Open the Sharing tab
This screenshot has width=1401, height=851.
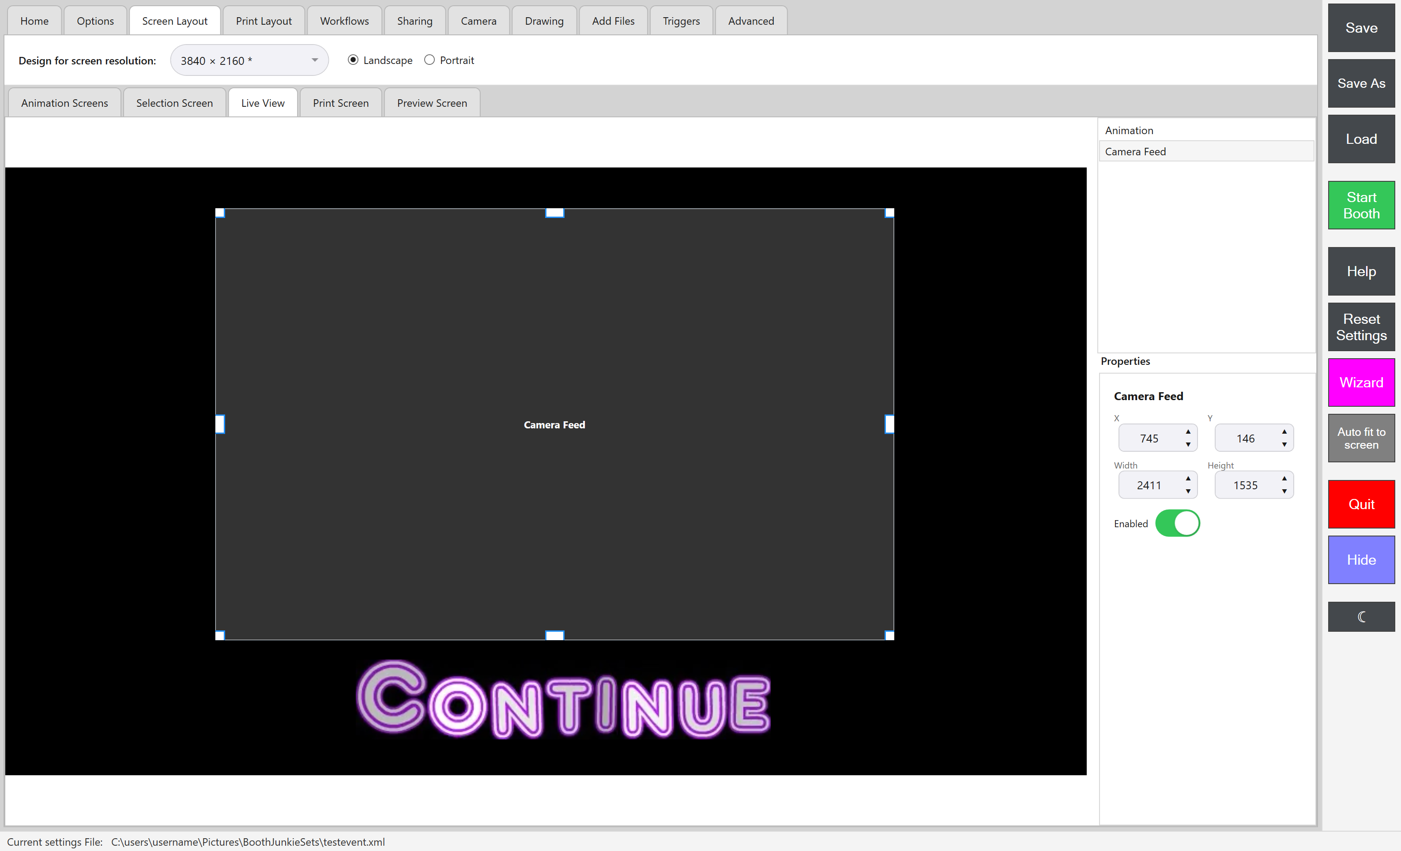[414, 21]
